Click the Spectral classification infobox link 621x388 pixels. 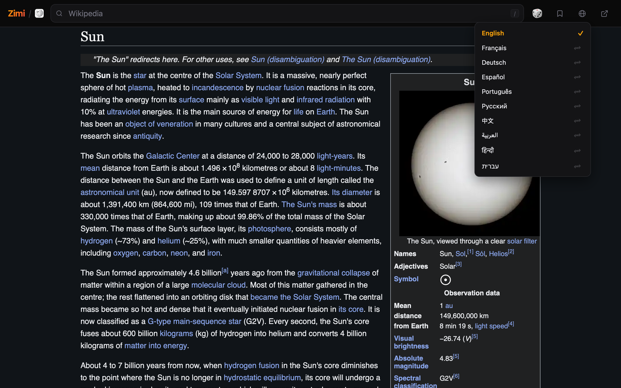[x=415, y=382]
